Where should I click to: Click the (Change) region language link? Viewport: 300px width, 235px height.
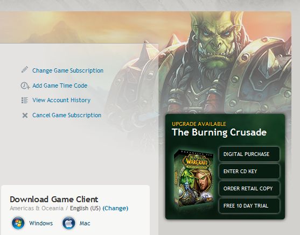pos(115,208)
